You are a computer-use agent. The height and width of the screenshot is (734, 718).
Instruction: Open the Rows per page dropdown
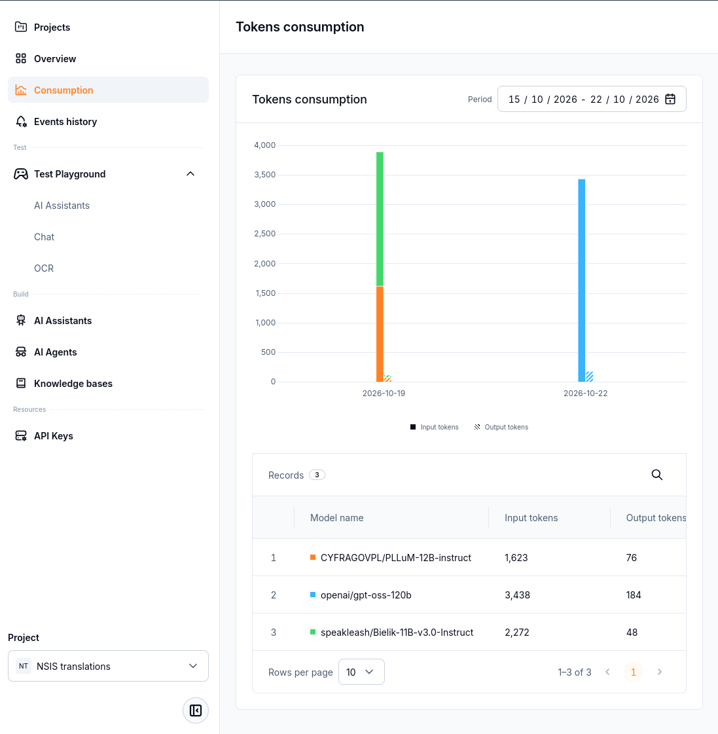pos(361,672)
